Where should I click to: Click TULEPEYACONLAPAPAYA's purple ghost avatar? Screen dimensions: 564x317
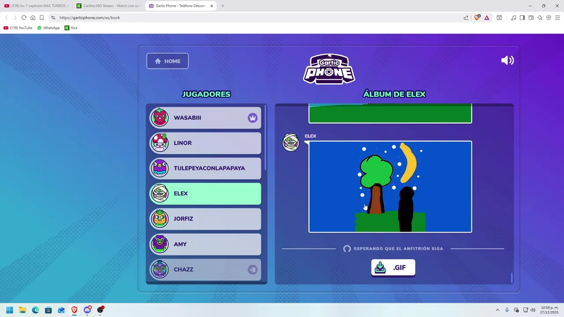(x=160, y=168)
